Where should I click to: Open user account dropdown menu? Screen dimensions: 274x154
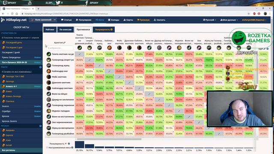tap(254, 20)
